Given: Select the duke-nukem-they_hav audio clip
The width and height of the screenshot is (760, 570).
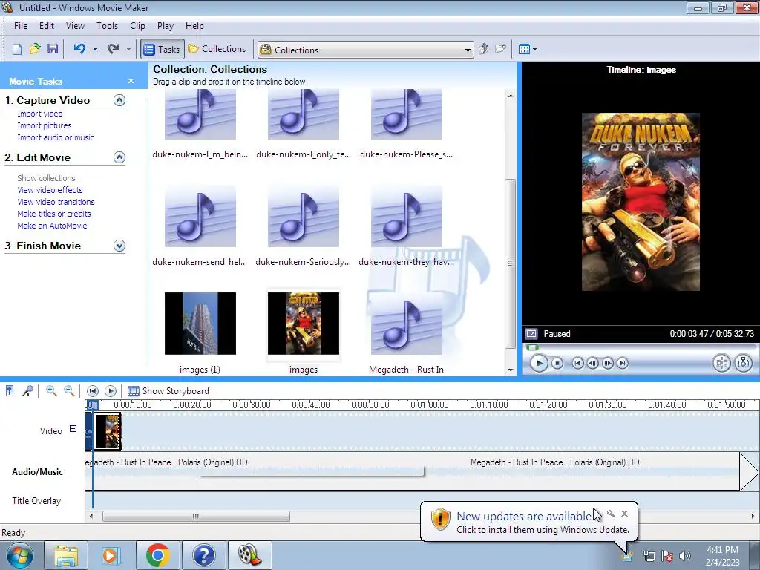Looking at the screenshot, I should 407,216.
